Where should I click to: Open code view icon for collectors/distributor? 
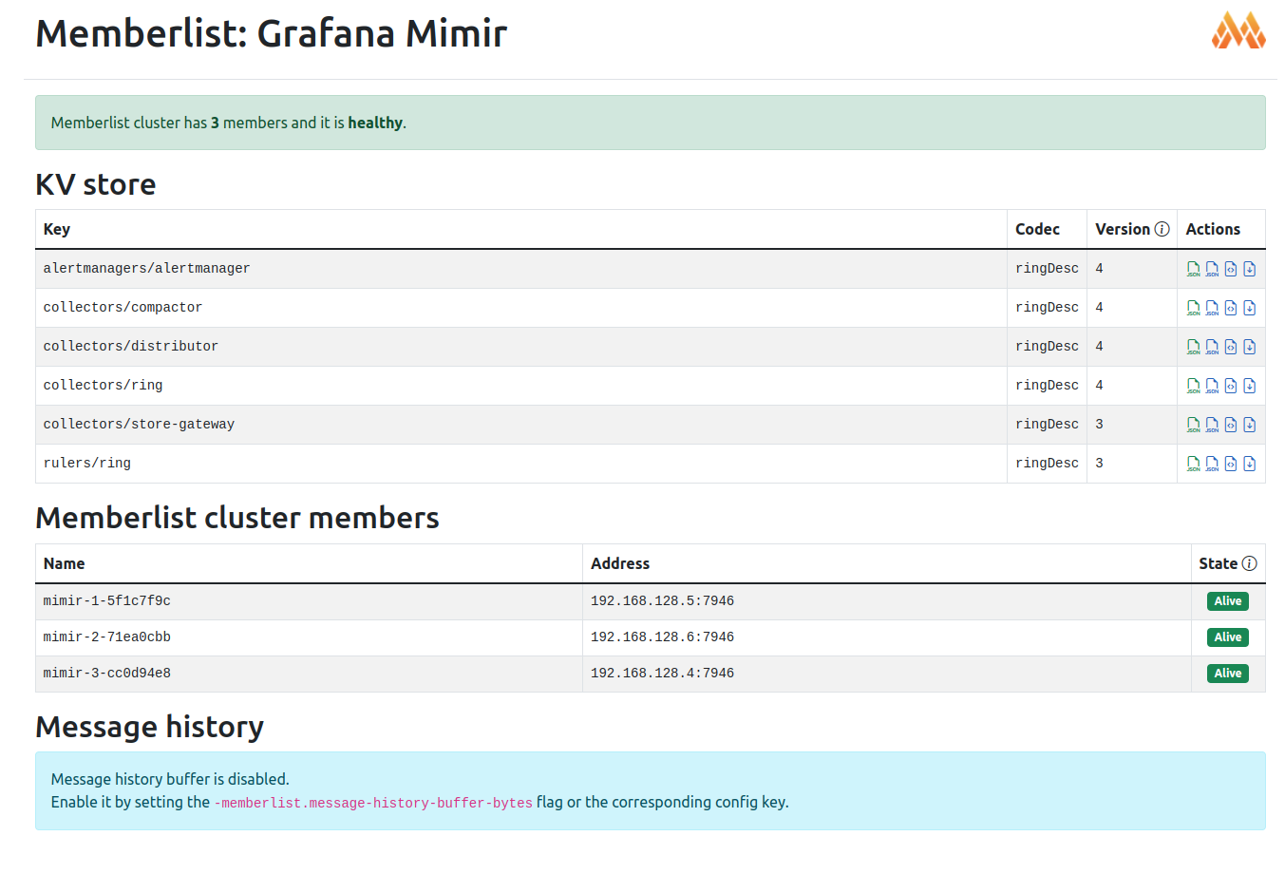(1231, 347)
